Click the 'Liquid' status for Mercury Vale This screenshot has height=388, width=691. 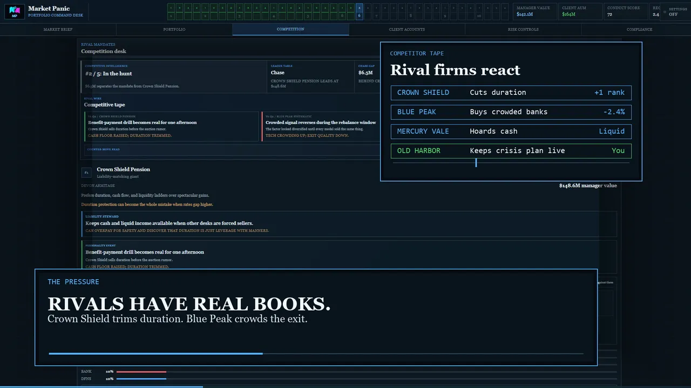click(612, 131)
